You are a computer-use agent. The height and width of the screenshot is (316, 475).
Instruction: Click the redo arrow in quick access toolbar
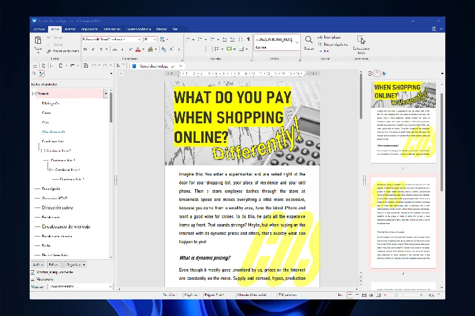point(105,66)
